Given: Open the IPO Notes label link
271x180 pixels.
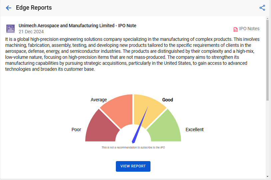Looking at the screenshot, I should click(249, 29).
